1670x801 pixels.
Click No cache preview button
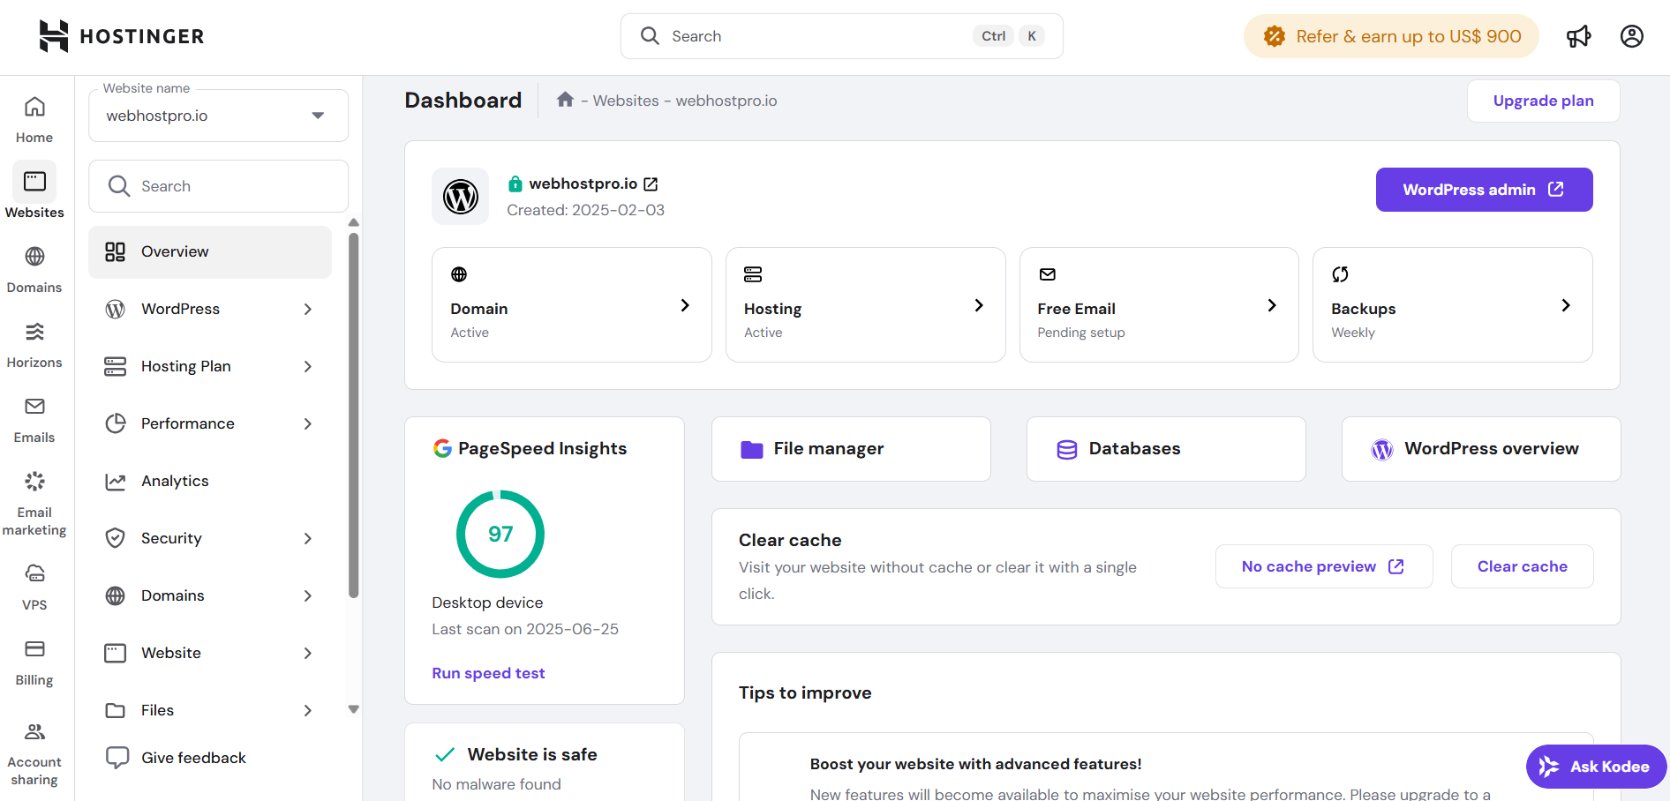point(1324,566)
